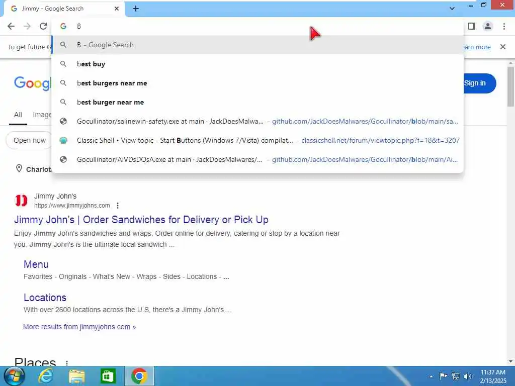Viewport: 515px width, 386px height.
Task: Show hidden system tray icons
Action: click(x=431, y=376)
